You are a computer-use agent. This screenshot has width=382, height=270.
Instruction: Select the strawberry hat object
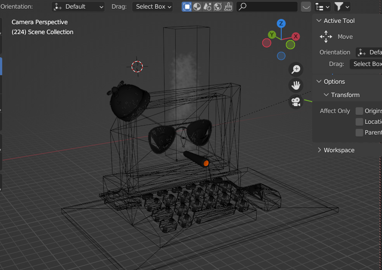coord(128,101)
